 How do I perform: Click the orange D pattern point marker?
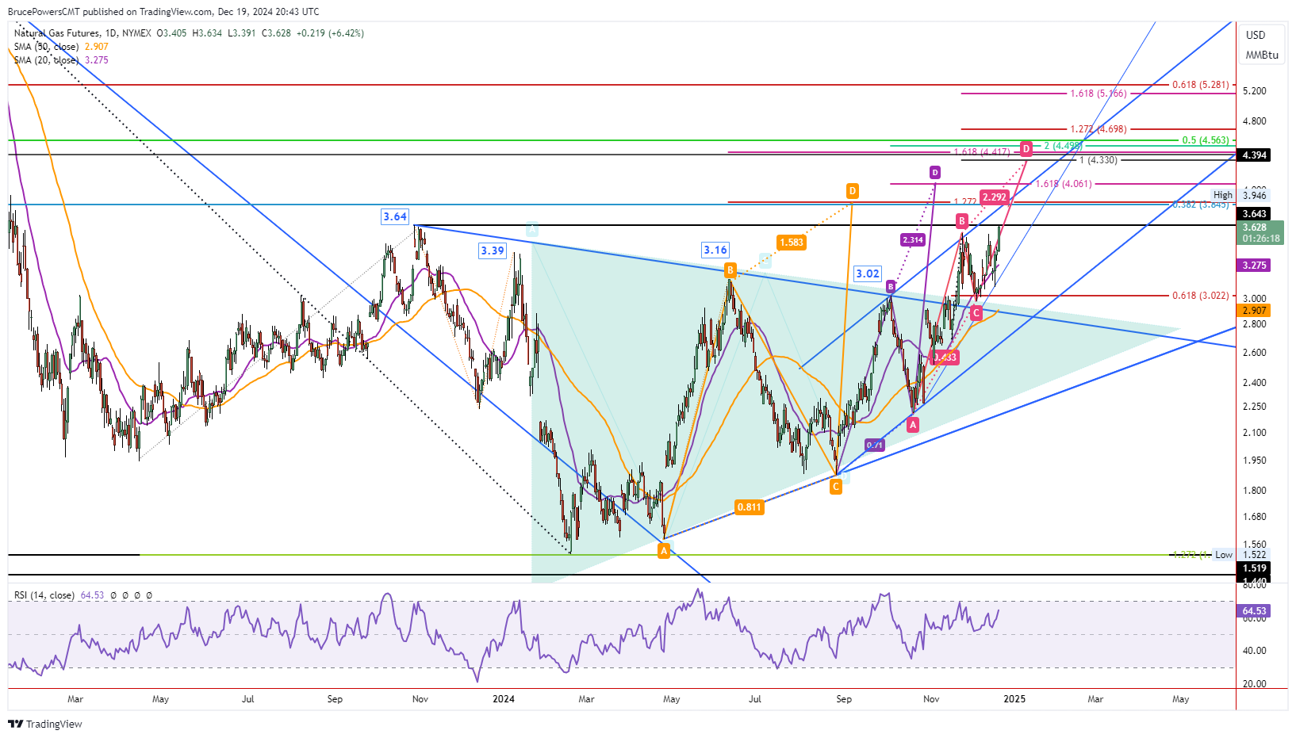click(x=852, y=190)
